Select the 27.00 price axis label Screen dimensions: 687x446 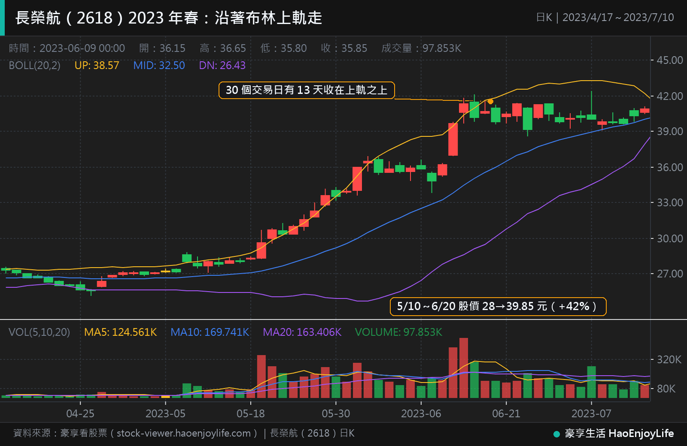click(x=670, y=274)
